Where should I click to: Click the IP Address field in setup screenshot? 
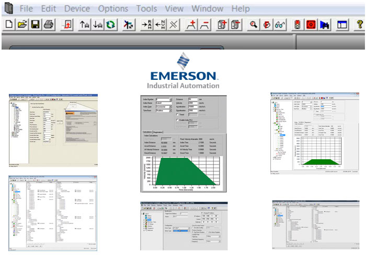click(x=210, y=216)
